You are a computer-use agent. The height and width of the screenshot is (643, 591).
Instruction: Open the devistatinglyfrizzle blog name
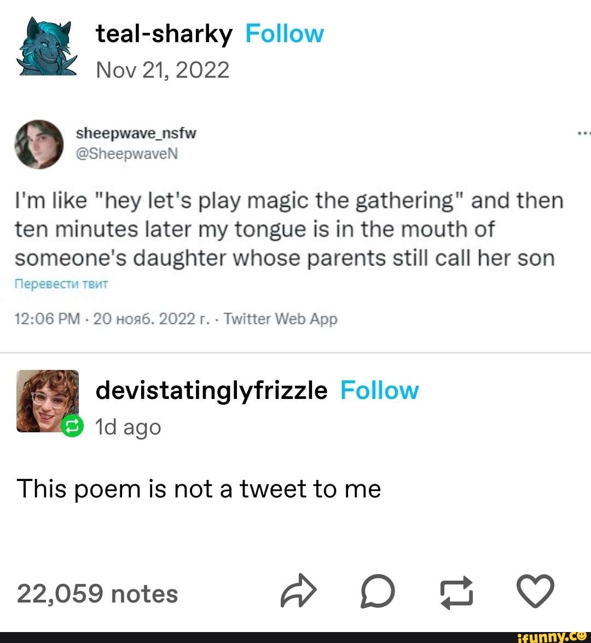click(x=211, y=391)
